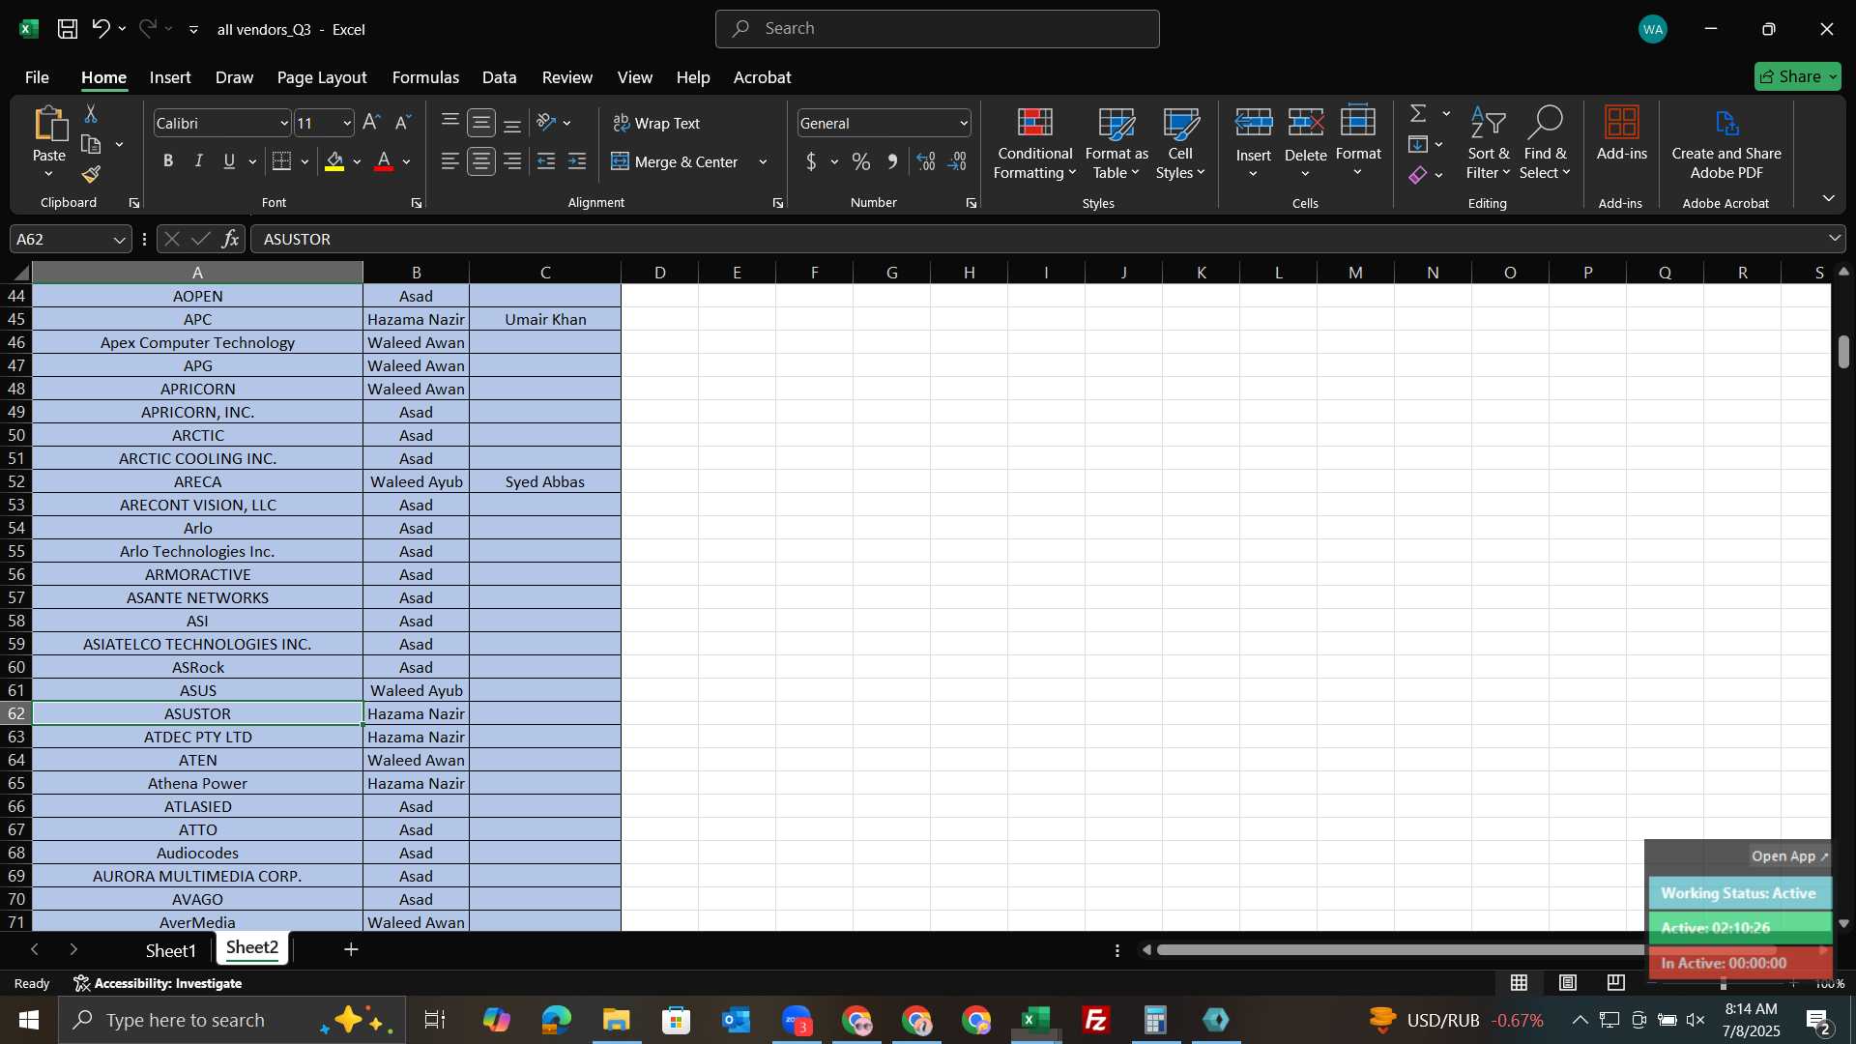Switch to Page Break Preview icon
This screenshot has width=1856, height=1044.
pyautogui.click(x=1616, y=983)
